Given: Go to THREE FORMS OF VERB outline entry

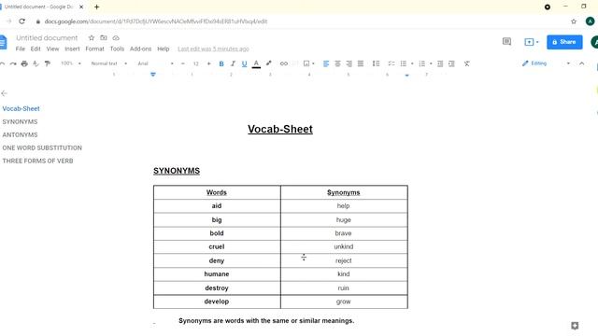Looking at the screenshot, I should click(37, 161).
